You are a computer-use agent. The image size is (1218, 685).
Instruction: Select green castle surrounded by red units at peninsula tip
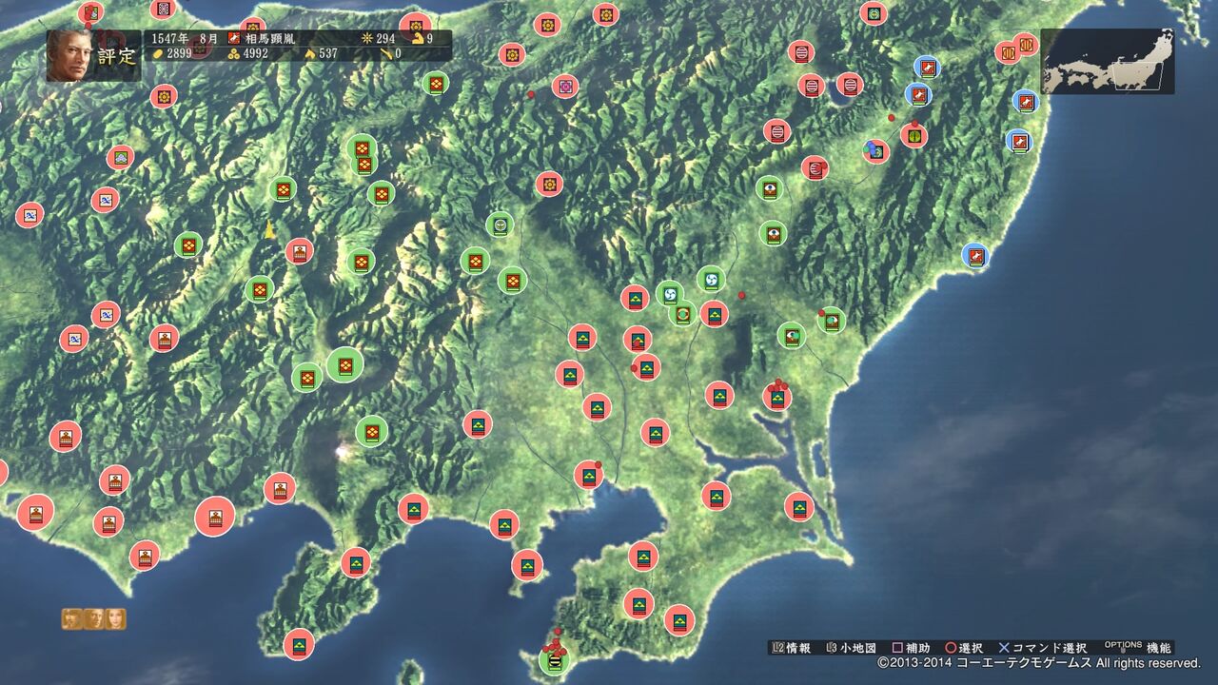point(553,658)
